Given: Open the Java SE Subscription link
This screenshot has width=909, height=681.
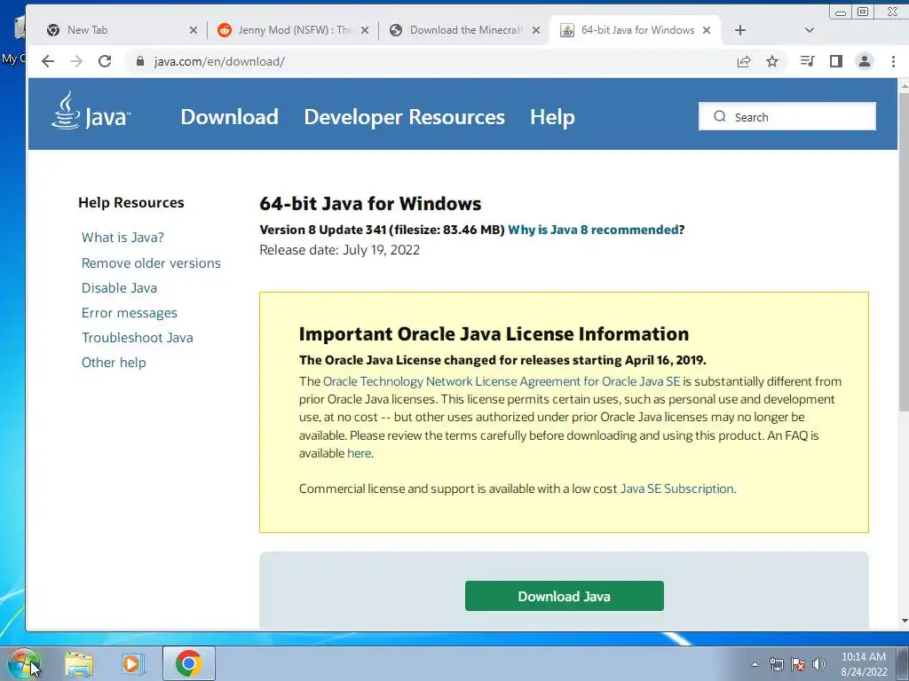Looking at the screenshot, I should pyautogui.click(x=676, y=489).
